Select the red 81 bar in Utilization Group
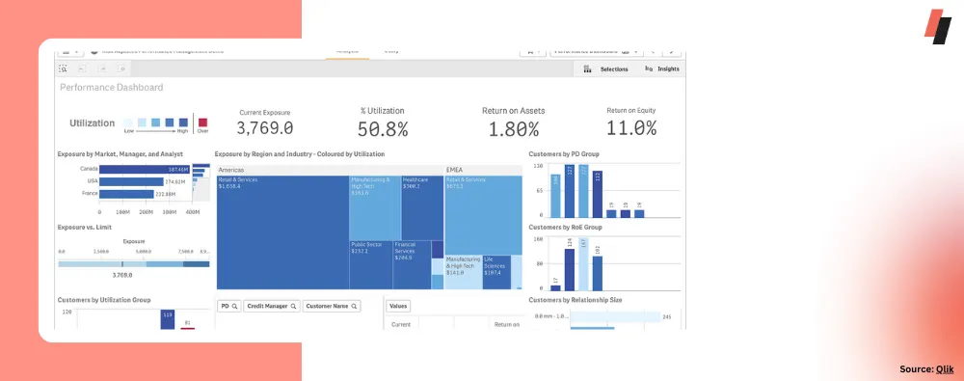Image resolution: width=964 pixels, height=381 pixels. (188, 328)
